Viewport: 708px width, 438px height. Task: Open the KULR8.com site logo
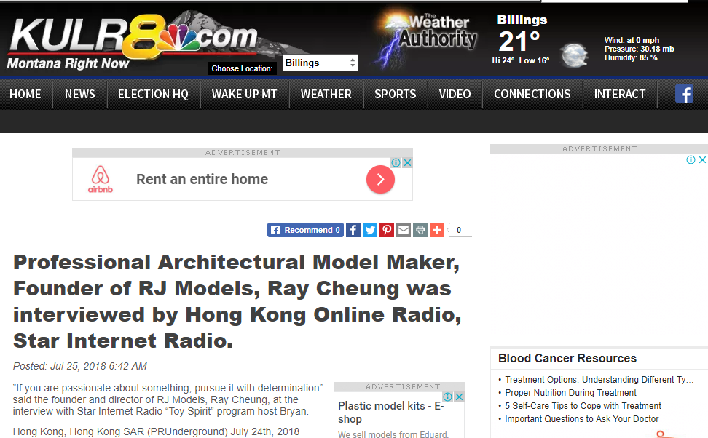133,39
